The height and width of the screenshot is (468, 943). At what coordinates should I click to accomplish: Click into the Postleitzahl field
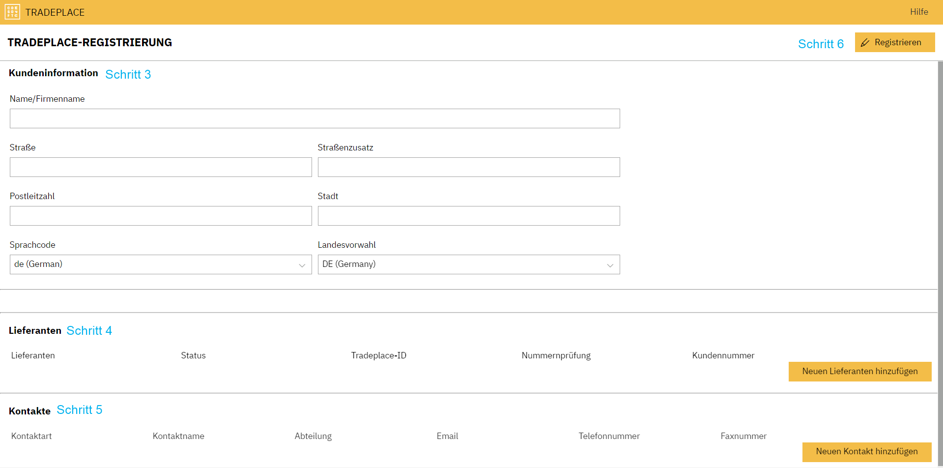tap(161, 216)
